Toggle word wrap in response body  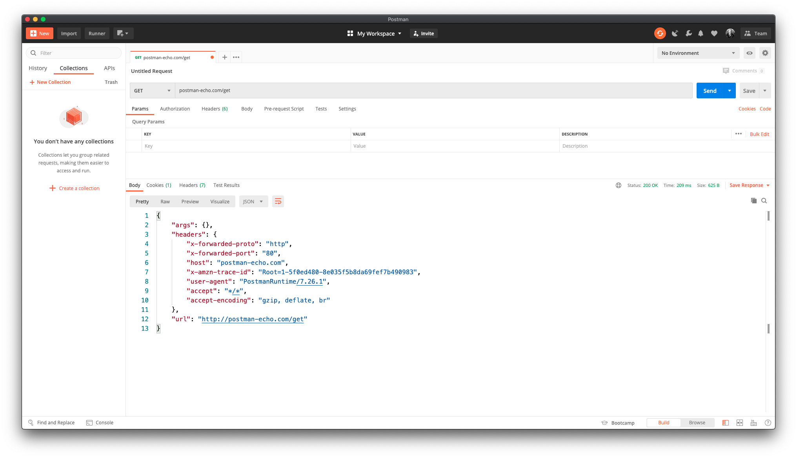(x=278, y=201)
